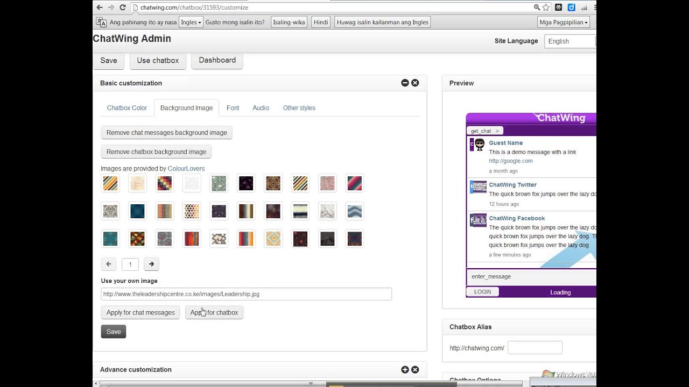
Task: Select the solid teal blue pattern thumbnail
Action: (137, 211)
